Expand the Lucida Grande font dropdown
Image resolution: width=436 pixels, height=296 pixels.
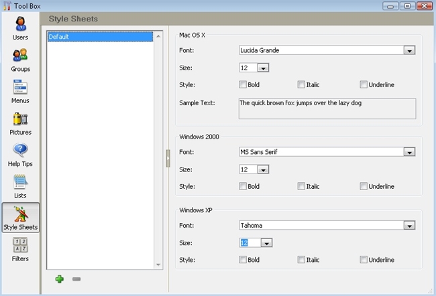pos(409,50)
